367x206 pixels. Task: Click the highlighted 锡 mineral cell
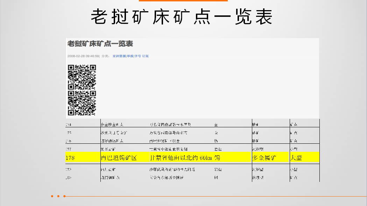click(217, 158)
